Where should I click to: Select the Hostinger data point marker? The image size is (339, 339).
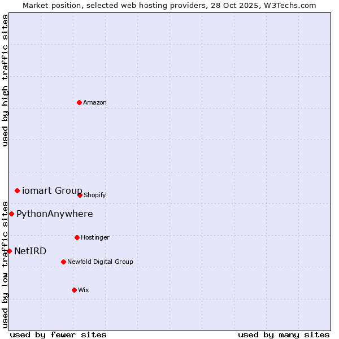[77, 237]
